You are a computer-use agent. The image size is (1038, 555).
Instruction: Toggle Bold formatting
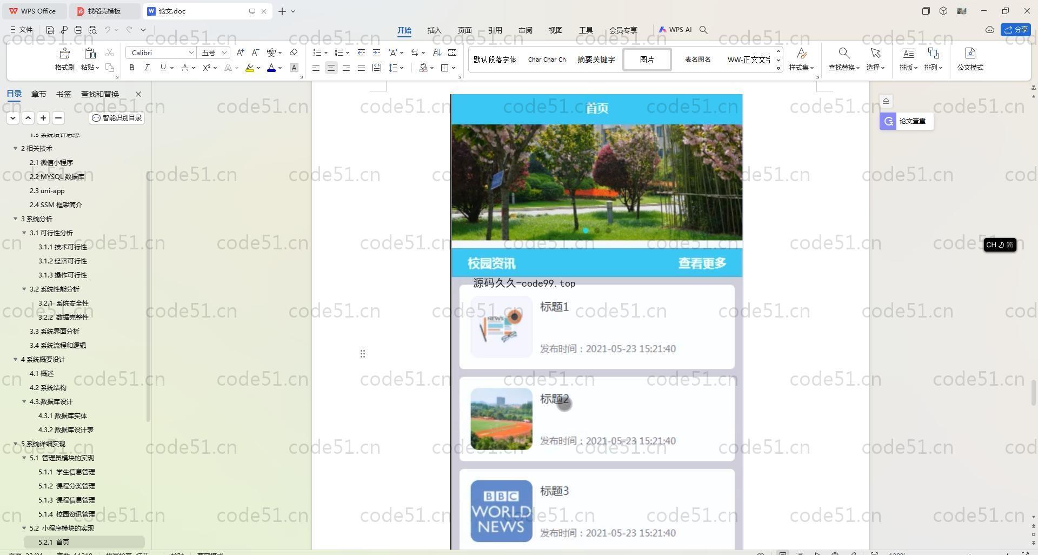(x=131, y=68)
